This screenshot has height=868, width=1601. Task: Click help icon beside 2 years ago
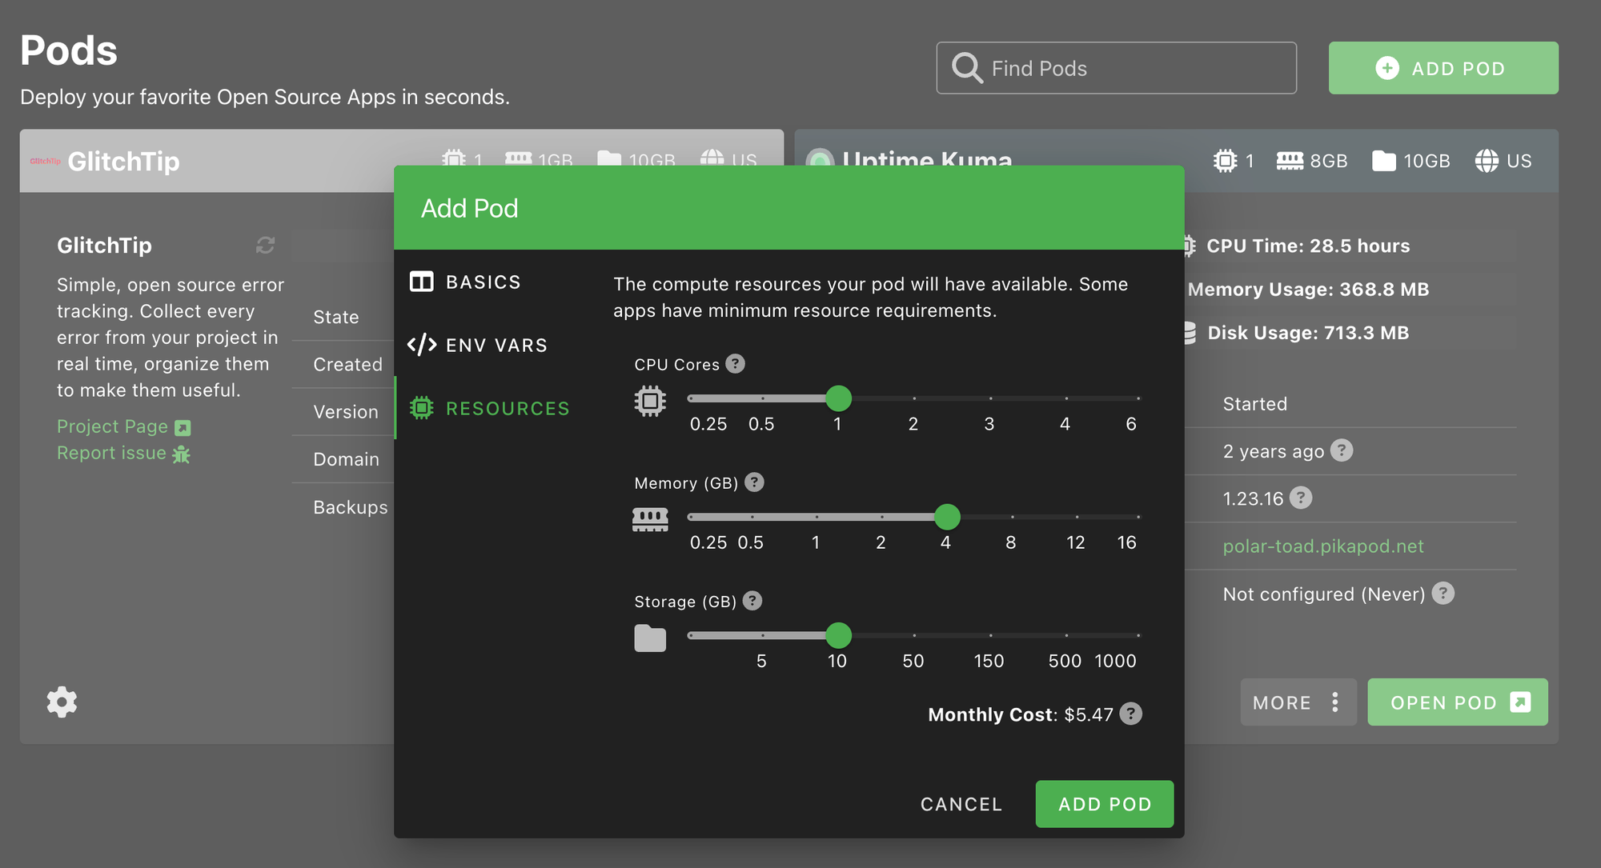click(1342, 450)
